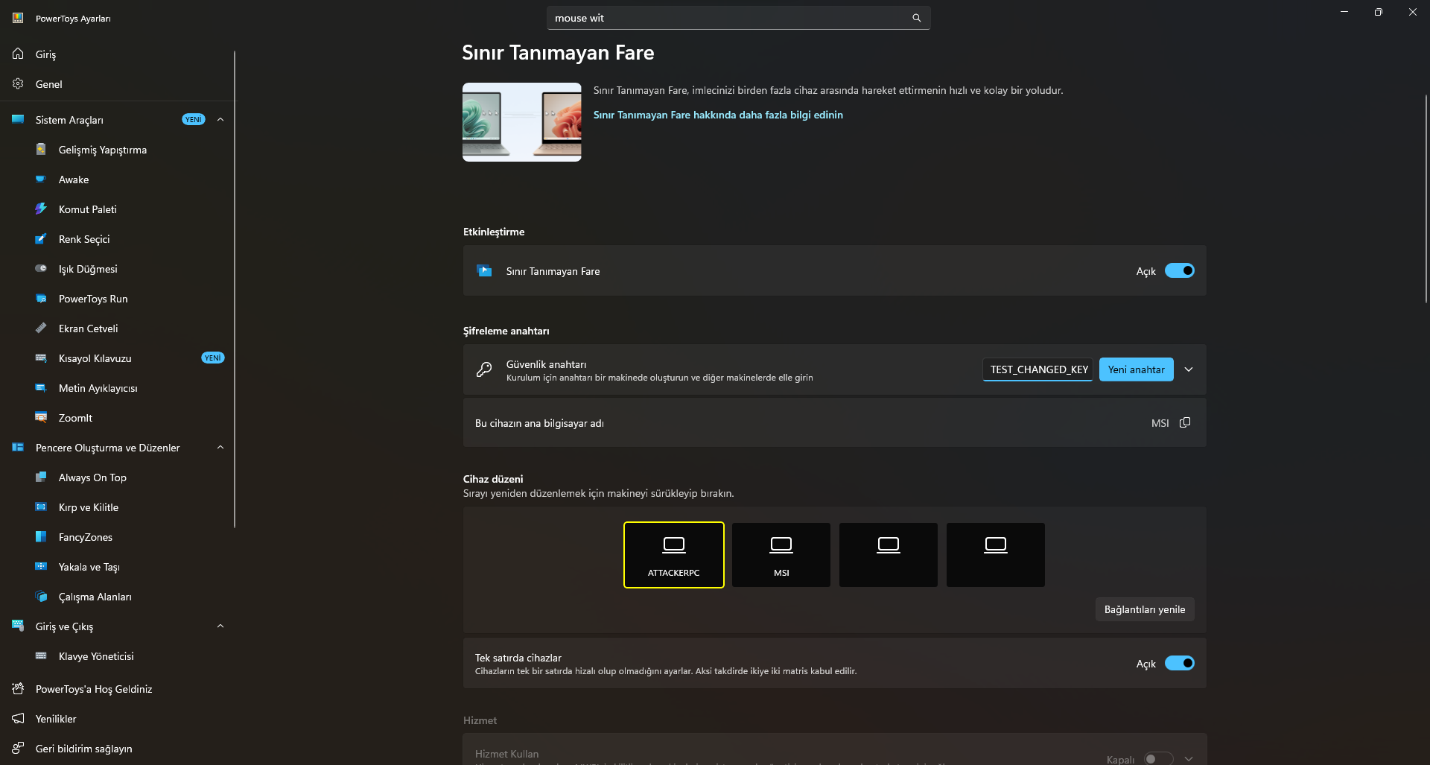Toggle Tek satırda cihazlar switch

click(x=1179, y=663)
